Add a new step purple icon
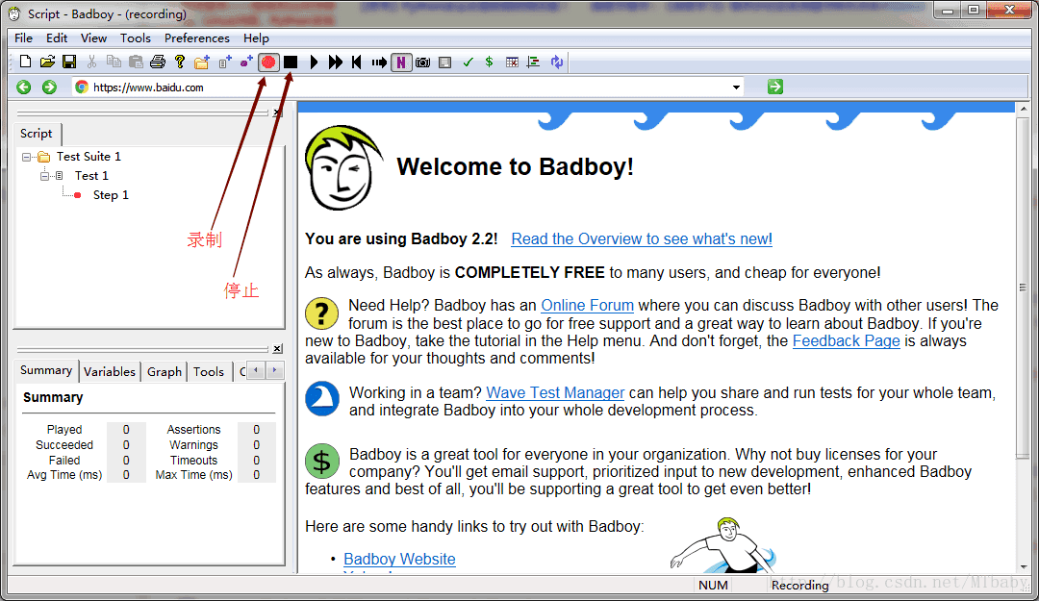1039x601 pixels. pyautogui.click(x=246, y=63)
